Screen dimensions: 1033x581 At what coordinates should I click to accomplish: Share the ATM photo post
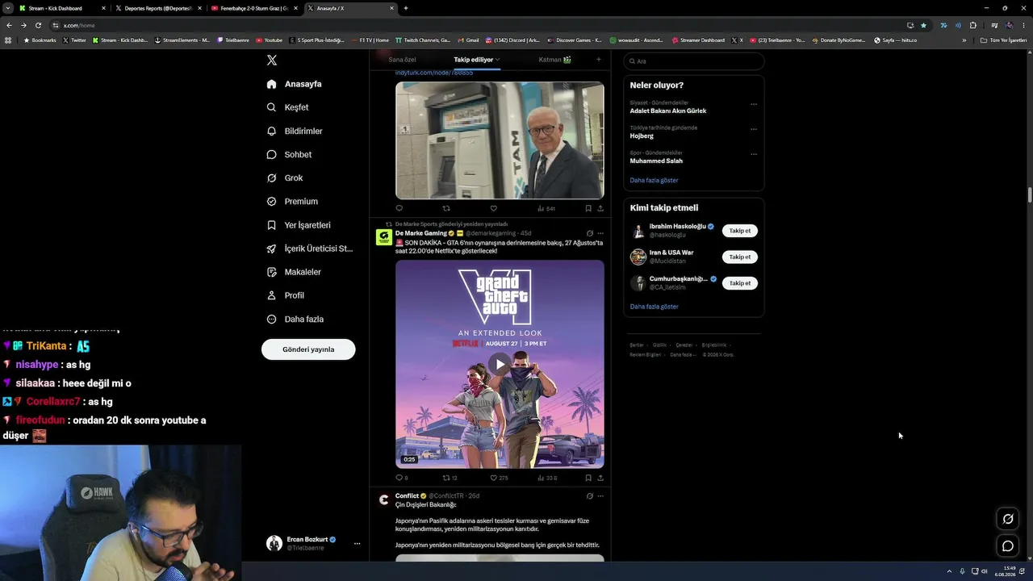coord(600,208)
